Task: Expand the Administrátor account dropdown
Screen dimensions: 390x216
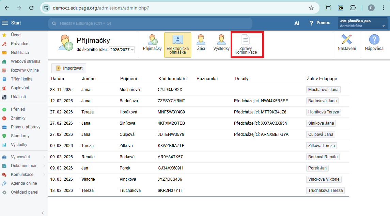Action: click(362, 23)
